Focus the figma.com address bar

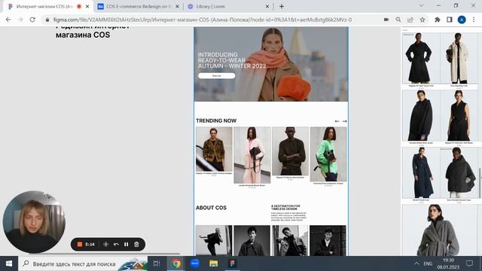(x=203, y=20)
